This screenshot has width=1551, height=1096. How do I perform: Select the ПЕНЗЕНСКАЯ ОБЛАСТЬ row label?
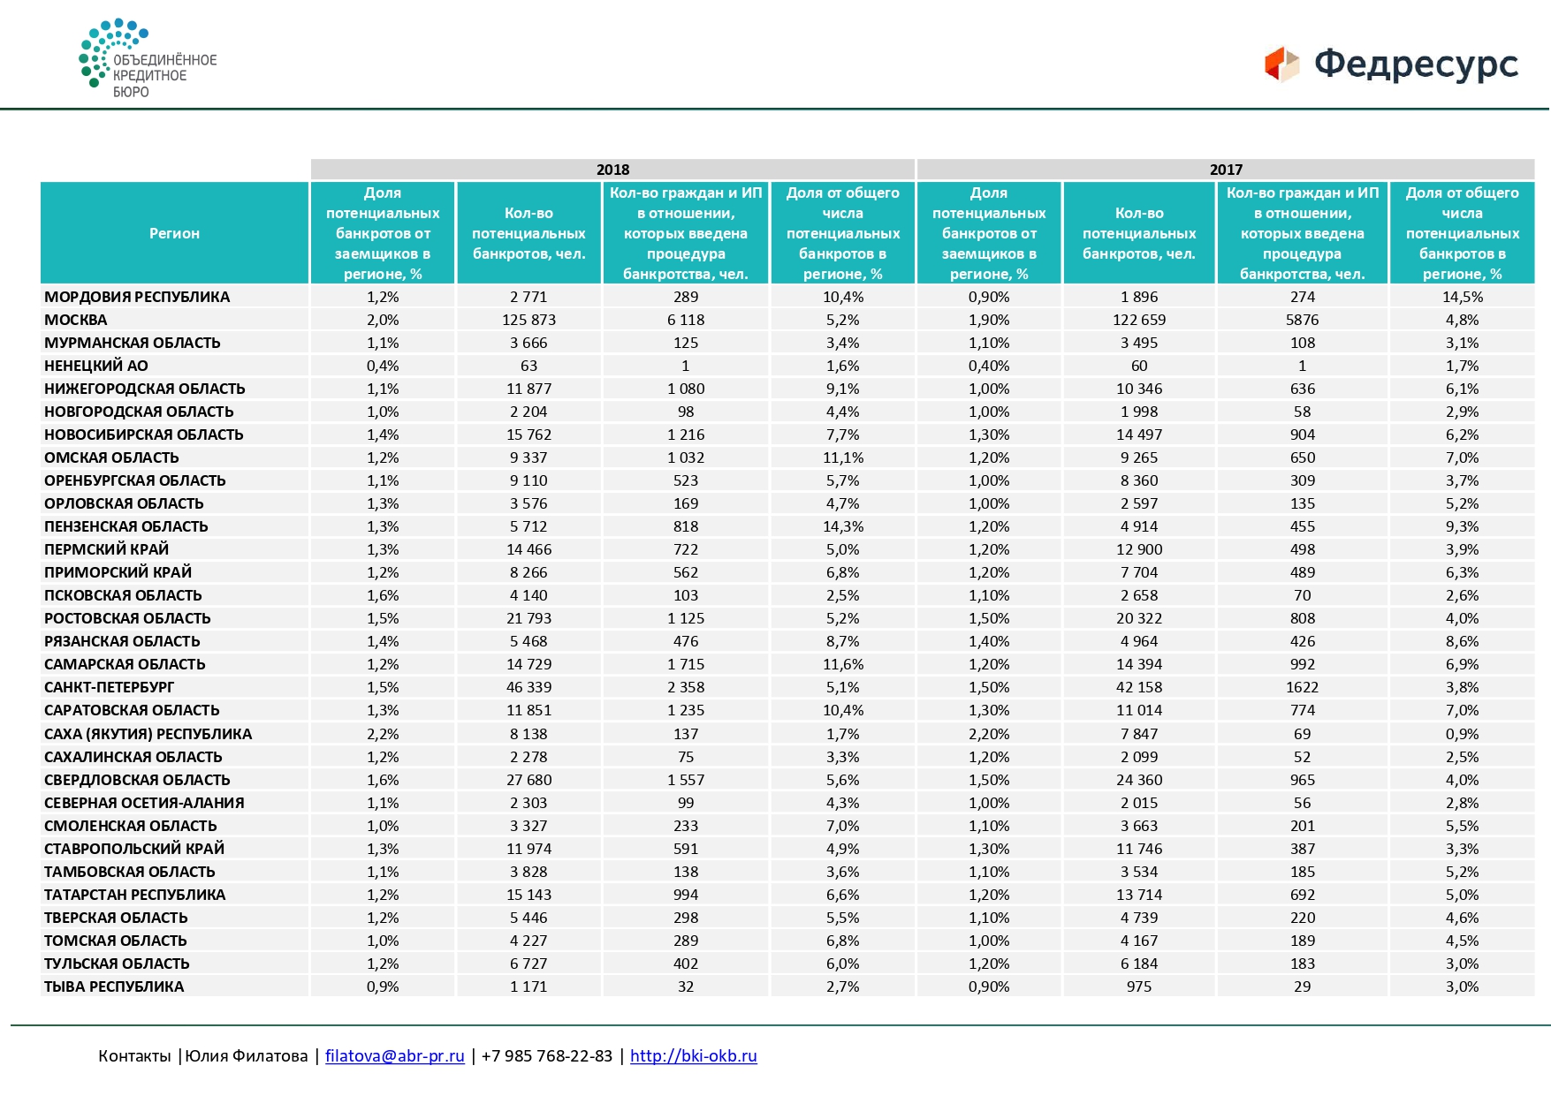tap(126, 526)
